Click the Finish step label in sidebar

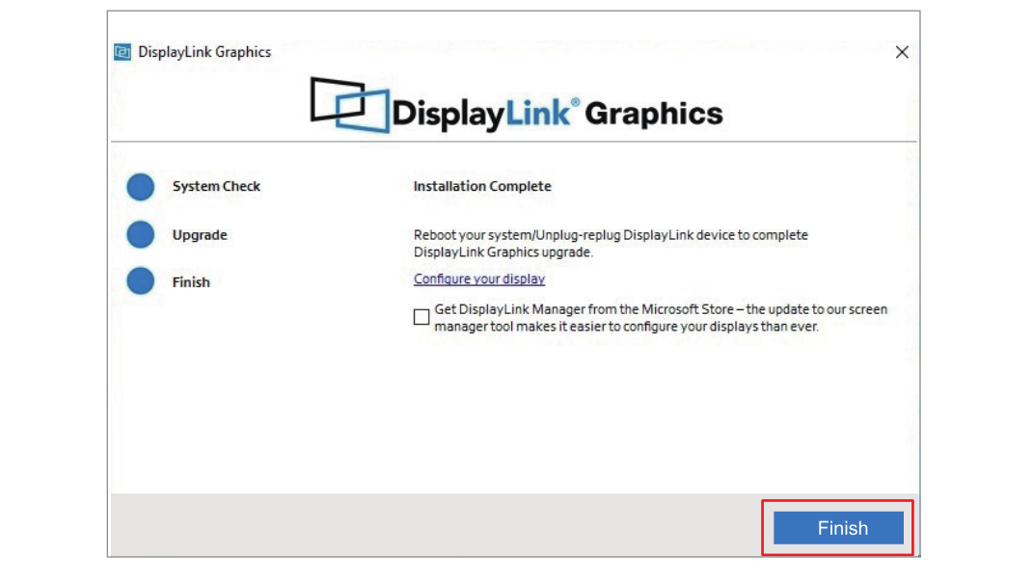coord(191,281)
